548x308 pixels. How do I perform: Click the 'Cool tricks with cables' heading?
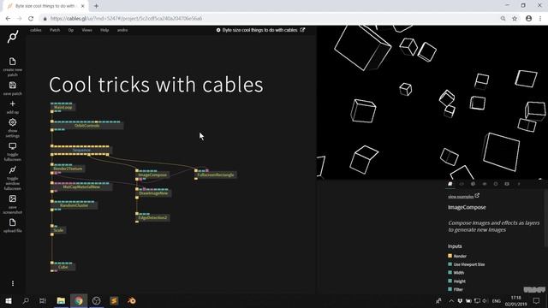pos(156,85)
